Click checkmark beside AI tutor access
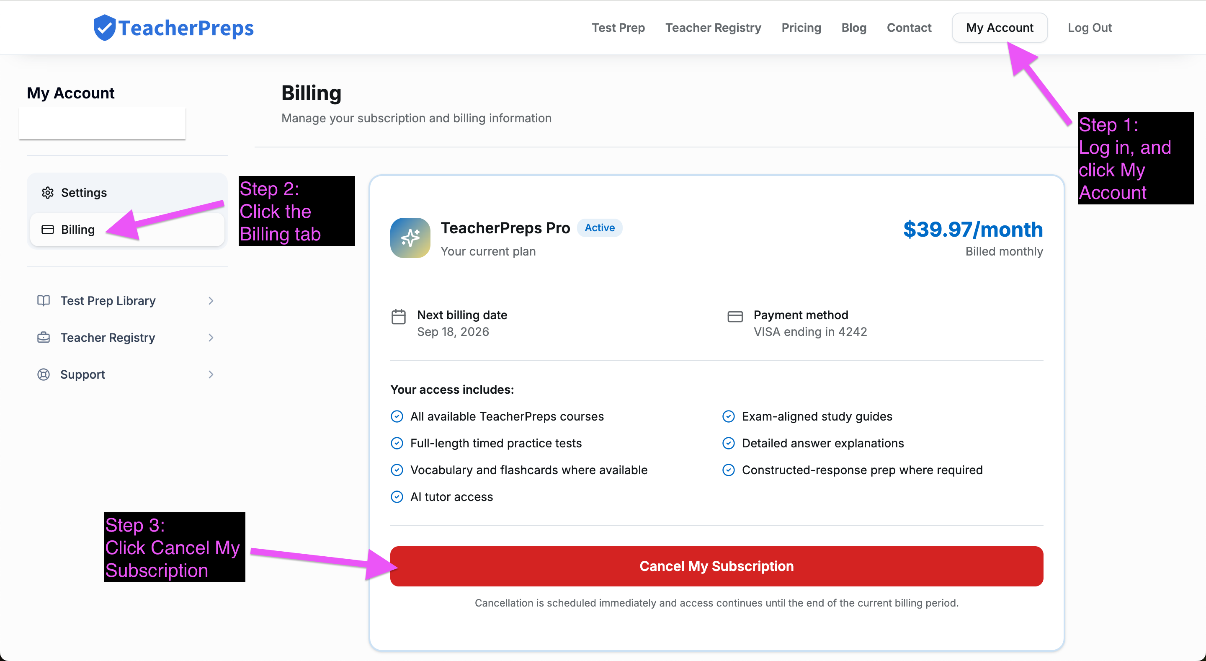The width and height of the screenshot is (1206, 661). [397, 496]
